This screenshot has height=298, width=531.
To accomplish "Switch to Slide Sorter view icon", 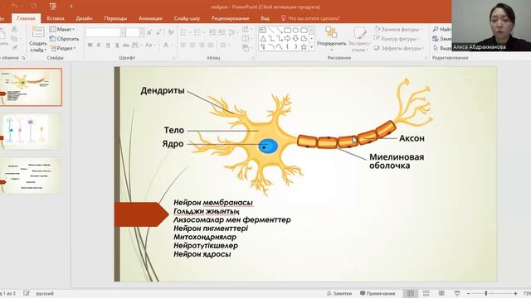I will point(426,293).
